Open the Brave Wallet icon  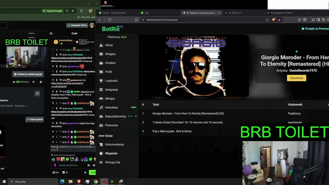(x=323, y=20)
